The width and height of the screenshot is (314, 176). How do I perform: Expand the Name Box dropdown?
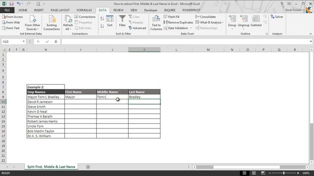pos(24,42)
